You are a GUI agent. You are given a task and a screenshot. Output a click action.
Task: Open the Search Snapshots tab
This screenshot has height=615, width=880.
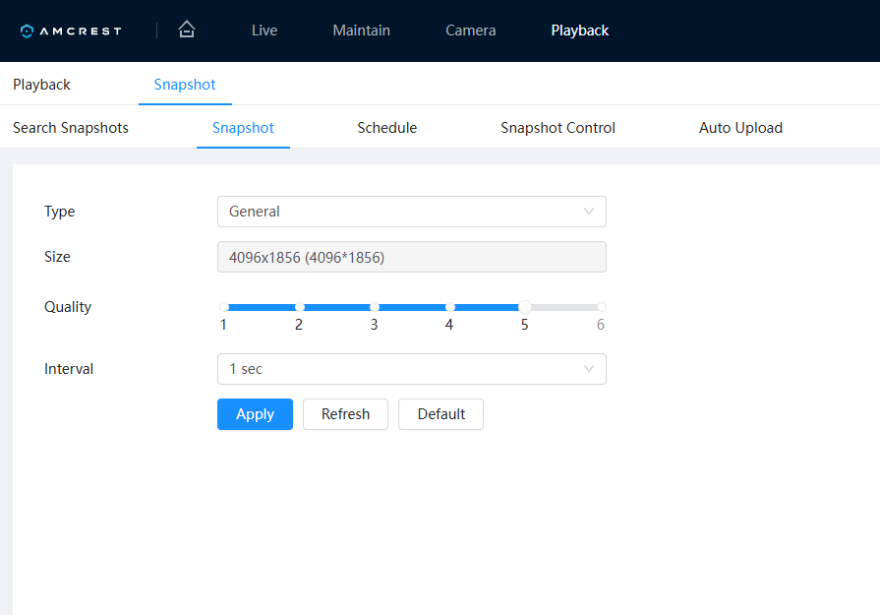click(x=71, y=128)
